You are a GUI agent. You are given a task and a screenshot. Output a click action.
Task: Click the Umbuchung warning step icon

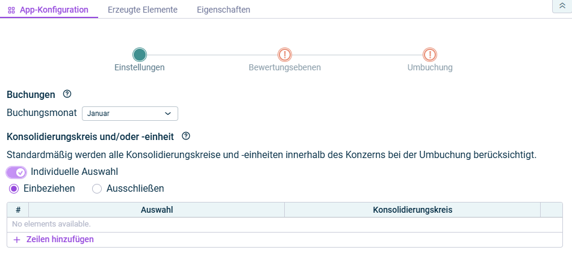pyautogui.click(x=430, y=55)
